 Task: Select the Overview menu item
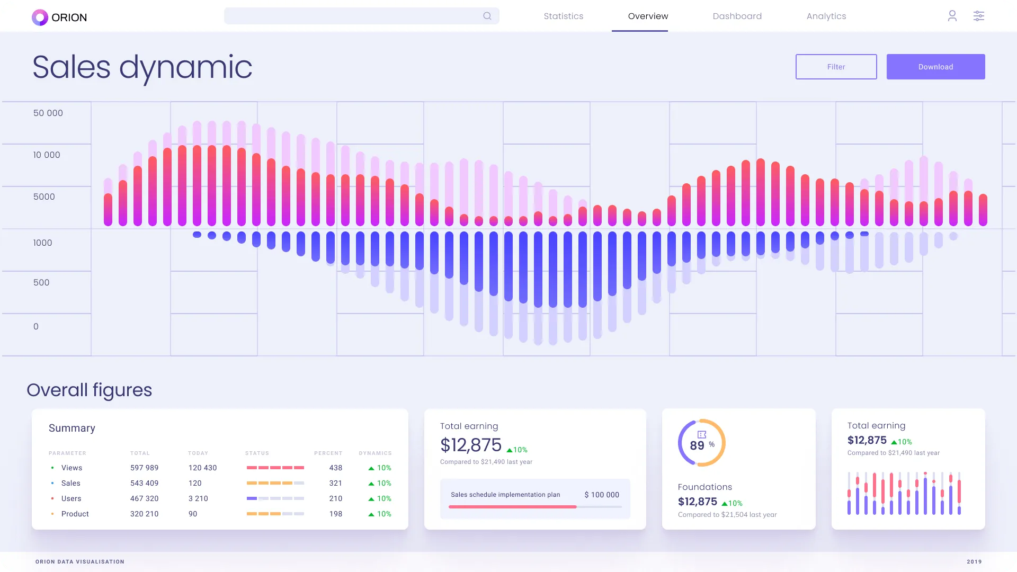[647, 16]
